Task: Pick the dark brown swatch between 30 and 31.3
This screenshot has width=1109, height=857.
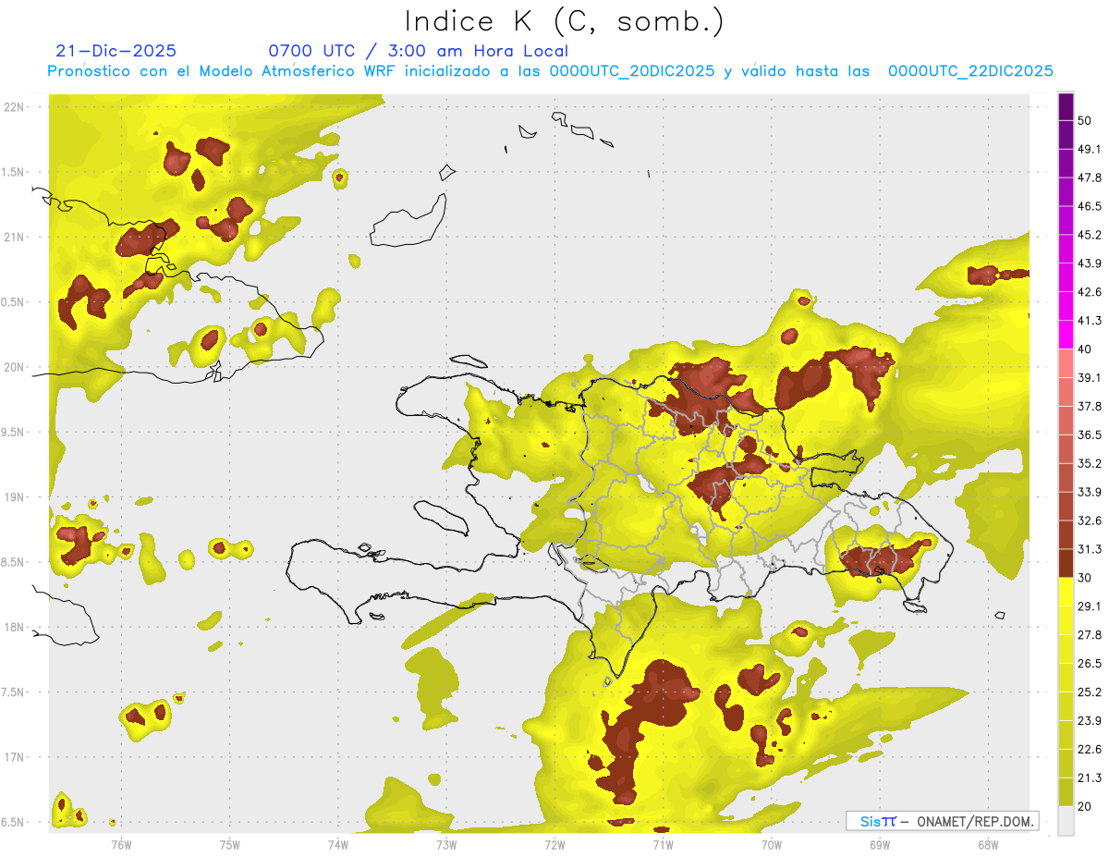Action: point(1066,564)
